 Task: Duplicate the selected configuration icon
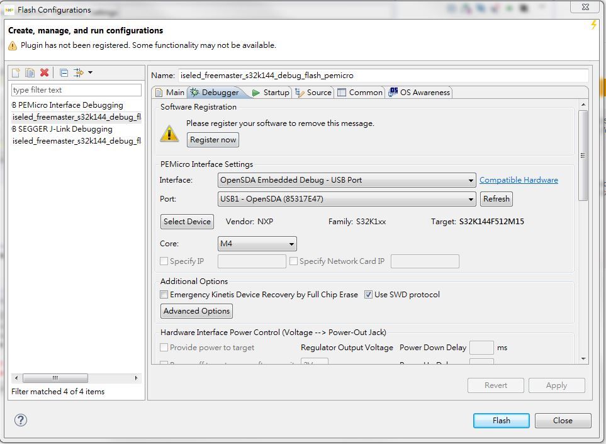(x=30, y=72)
